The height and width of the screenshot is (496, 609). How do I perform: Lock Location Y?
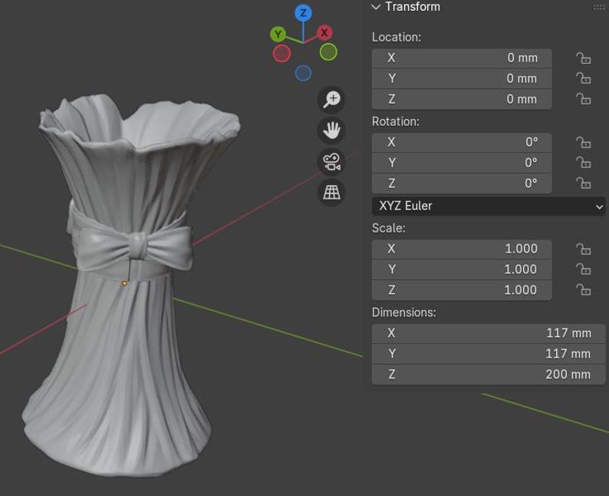[584, 78]
